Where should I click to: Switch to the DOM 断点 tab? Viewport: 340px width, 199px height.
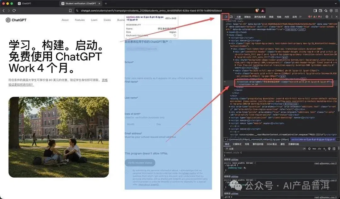point(272,144)
